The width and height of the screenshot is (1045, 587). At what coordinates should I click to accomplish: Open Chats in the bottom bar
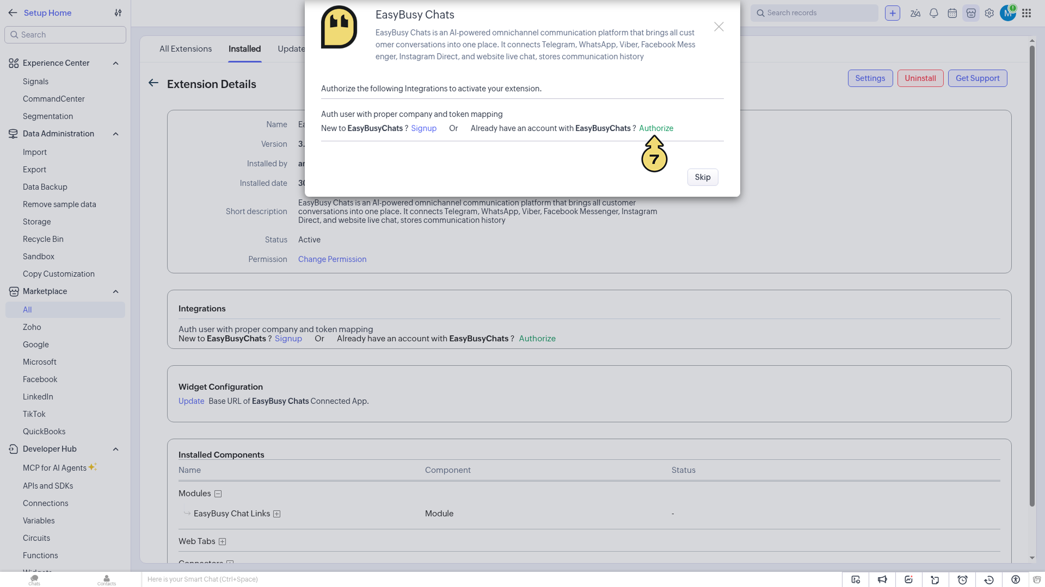pos(34,580)
